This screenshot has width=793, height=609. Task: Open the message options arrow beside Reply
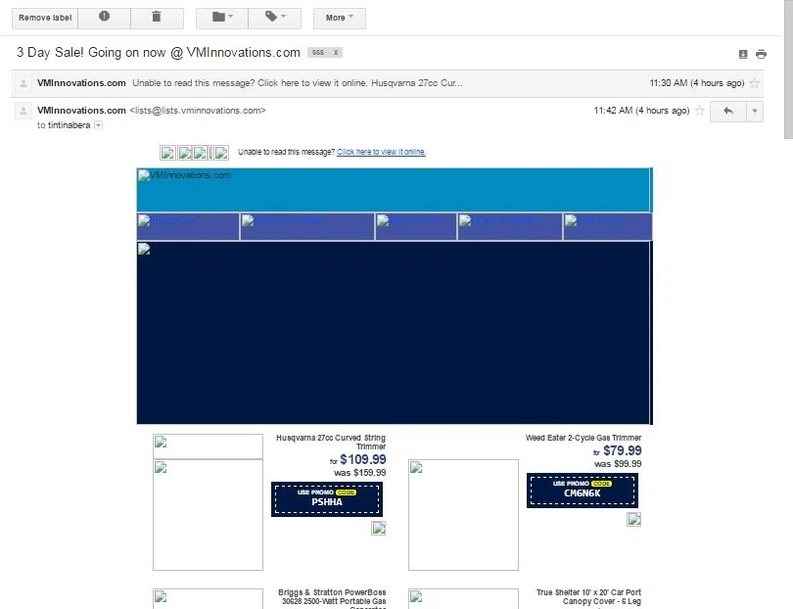point(755,111)
